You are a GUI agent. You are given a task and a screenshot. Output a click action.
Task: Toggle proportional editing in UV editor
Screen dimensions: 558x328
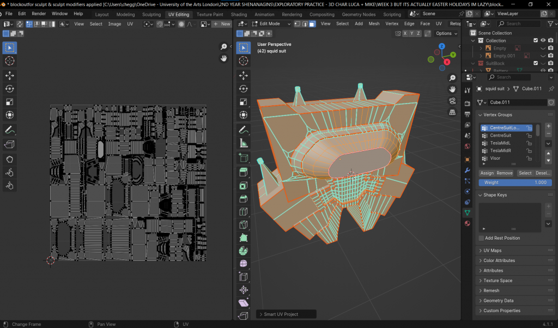181,24
